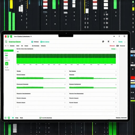Open the third short menu in the menu row
This screenshot has height=135, width=135.
pyautogui.click(x=22, y=46)
